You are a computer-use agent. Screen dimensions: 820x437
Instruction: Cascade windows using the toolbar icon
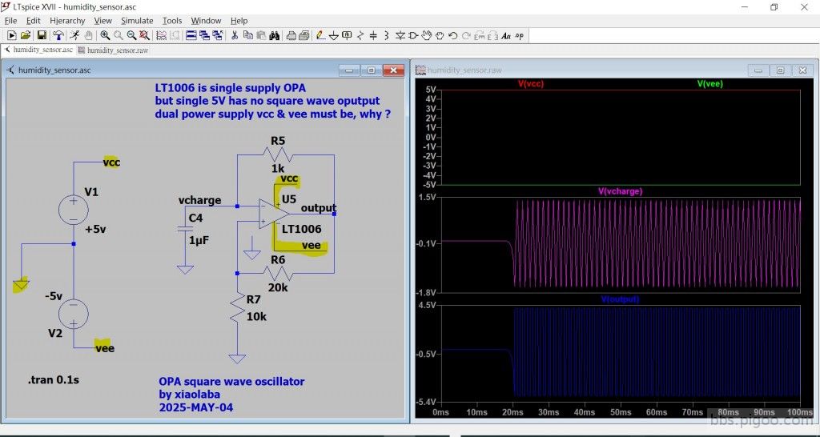click(204, 35)
